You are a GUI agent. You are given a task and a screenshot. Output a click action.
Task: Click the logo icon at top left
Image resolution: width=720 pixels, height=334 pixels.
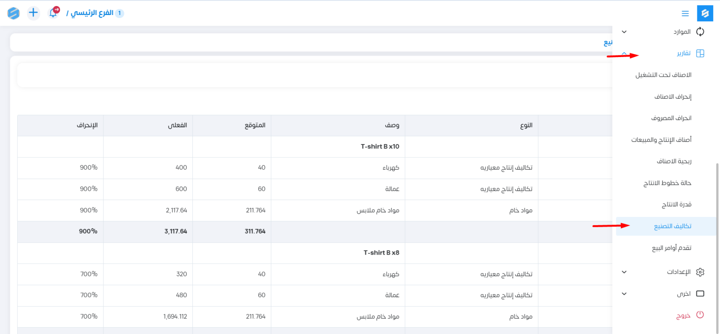pos(14,13)
